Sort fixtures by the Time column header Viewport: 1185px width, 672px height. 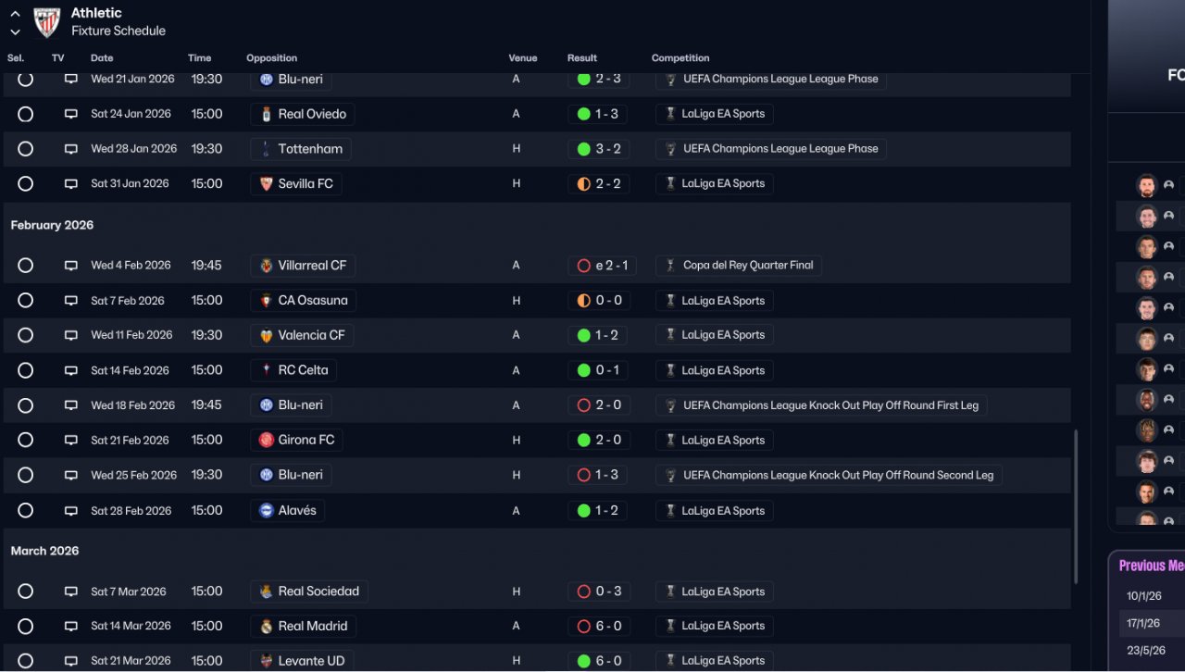[x=200, y=58]
